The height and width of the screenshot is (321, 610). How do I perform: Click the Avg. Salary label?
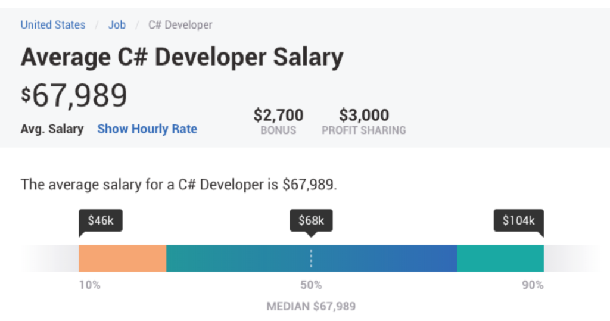(52, 129)
